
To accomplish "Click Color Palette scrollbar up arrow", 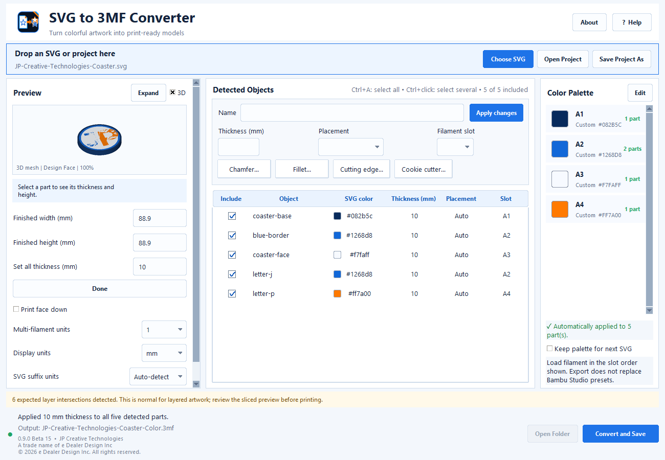I will click(x=649, y=108).
